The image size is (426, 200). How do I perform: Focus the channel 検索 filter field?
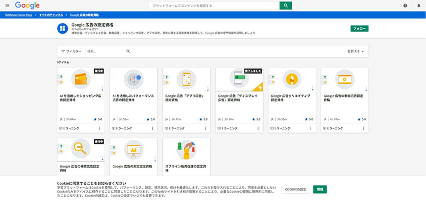[106, 51]
